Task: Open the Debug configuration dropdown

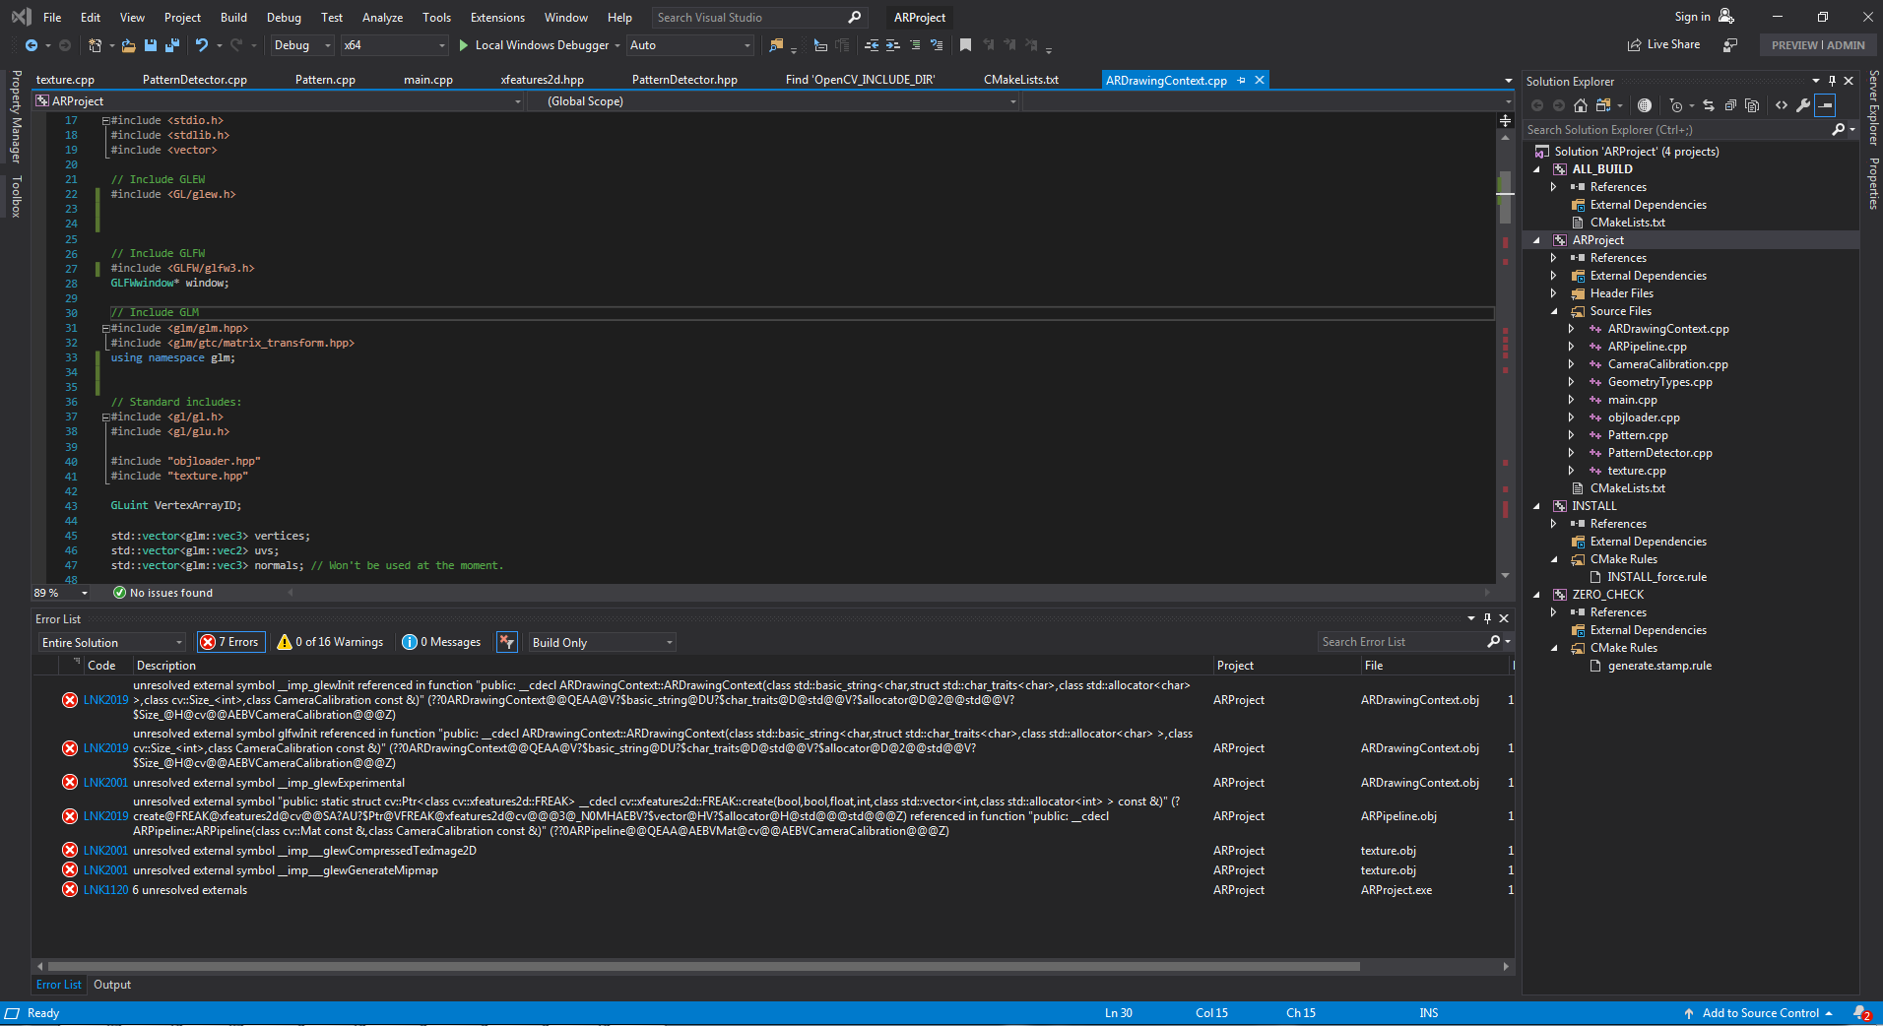Action: click(x=302, y=45)
